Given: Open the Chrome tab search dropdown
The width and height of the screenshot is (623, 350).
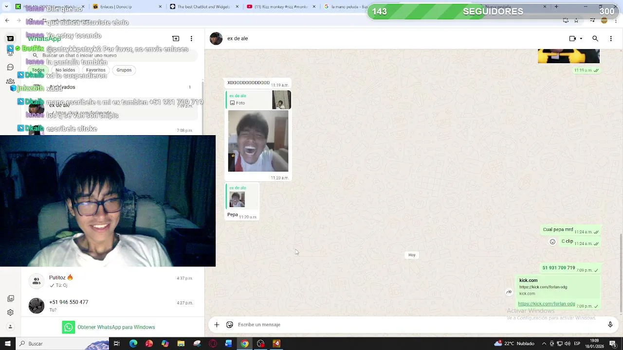Looking at the screenshot, I should click(6, 7).
